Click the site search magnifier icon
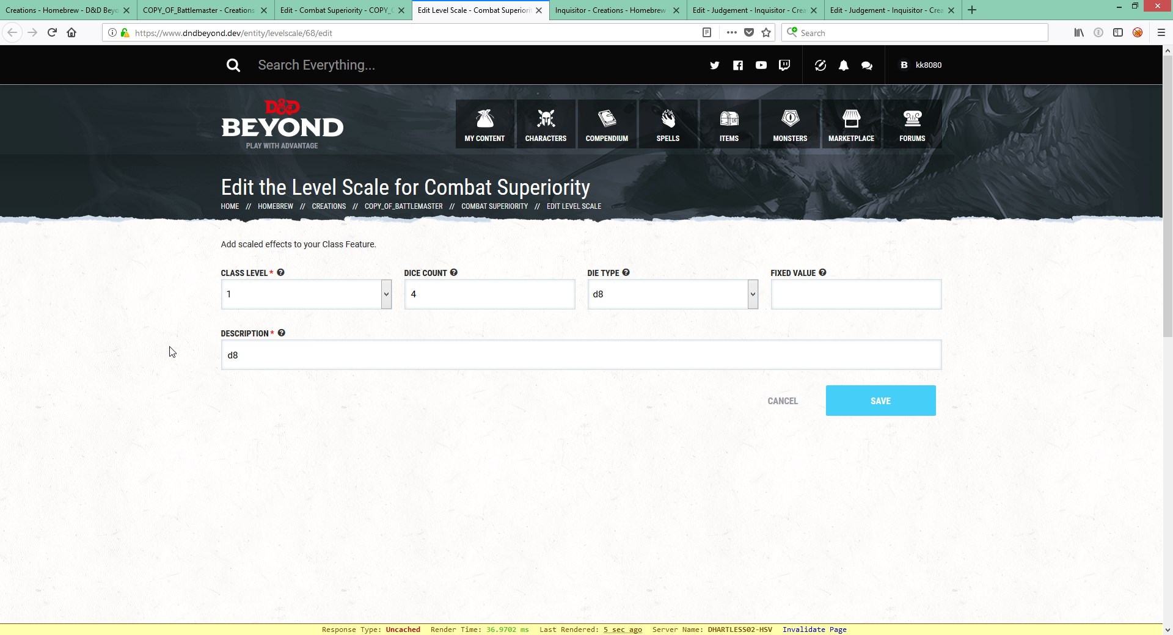This screenshot has width=1173, height=635. pos(233,65)
